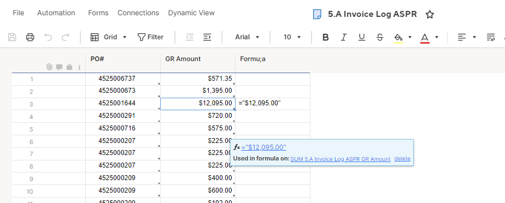The image size is (505, 203).
Task: Redo the last action
Action: click(66, 37)
